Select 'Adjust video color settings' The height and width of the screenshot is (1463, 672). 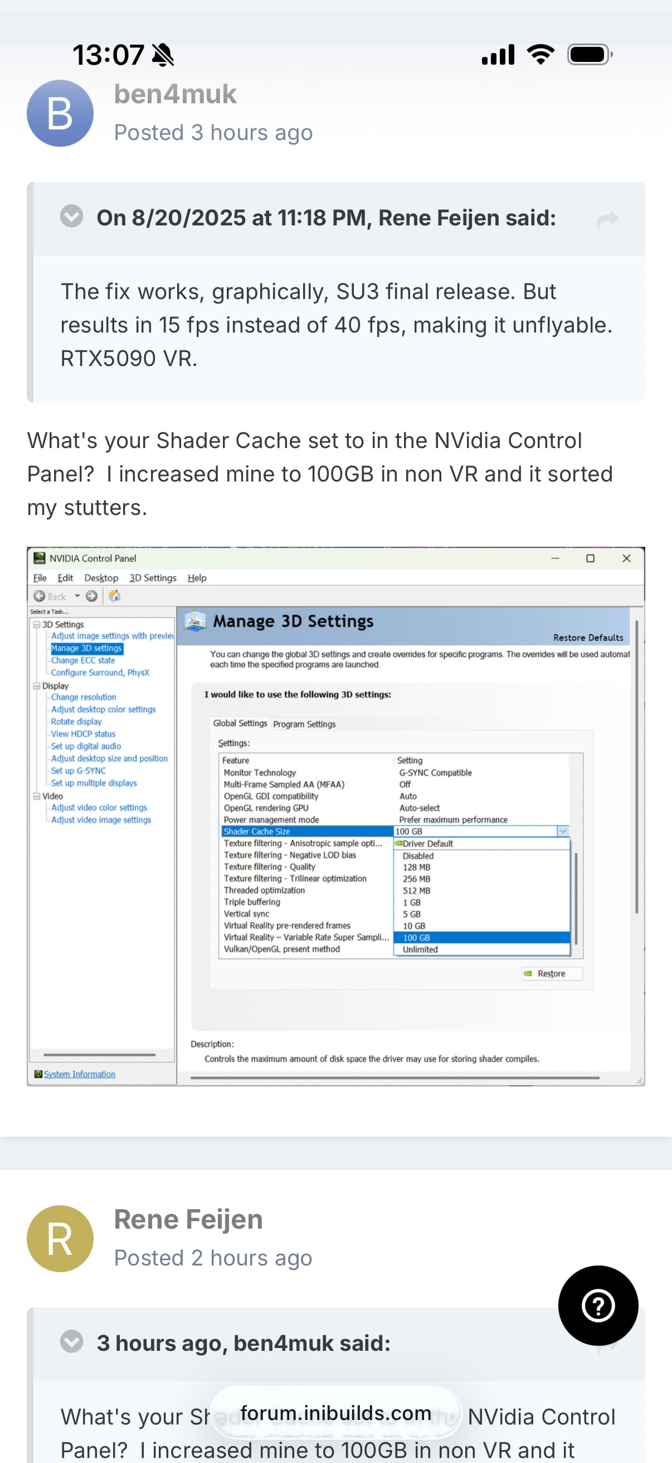(99, 807)
